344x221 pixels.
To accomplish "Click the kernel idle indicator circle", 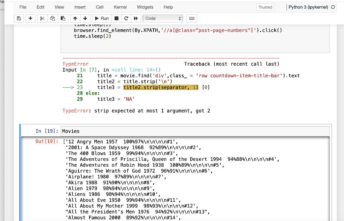I will 333,7.
